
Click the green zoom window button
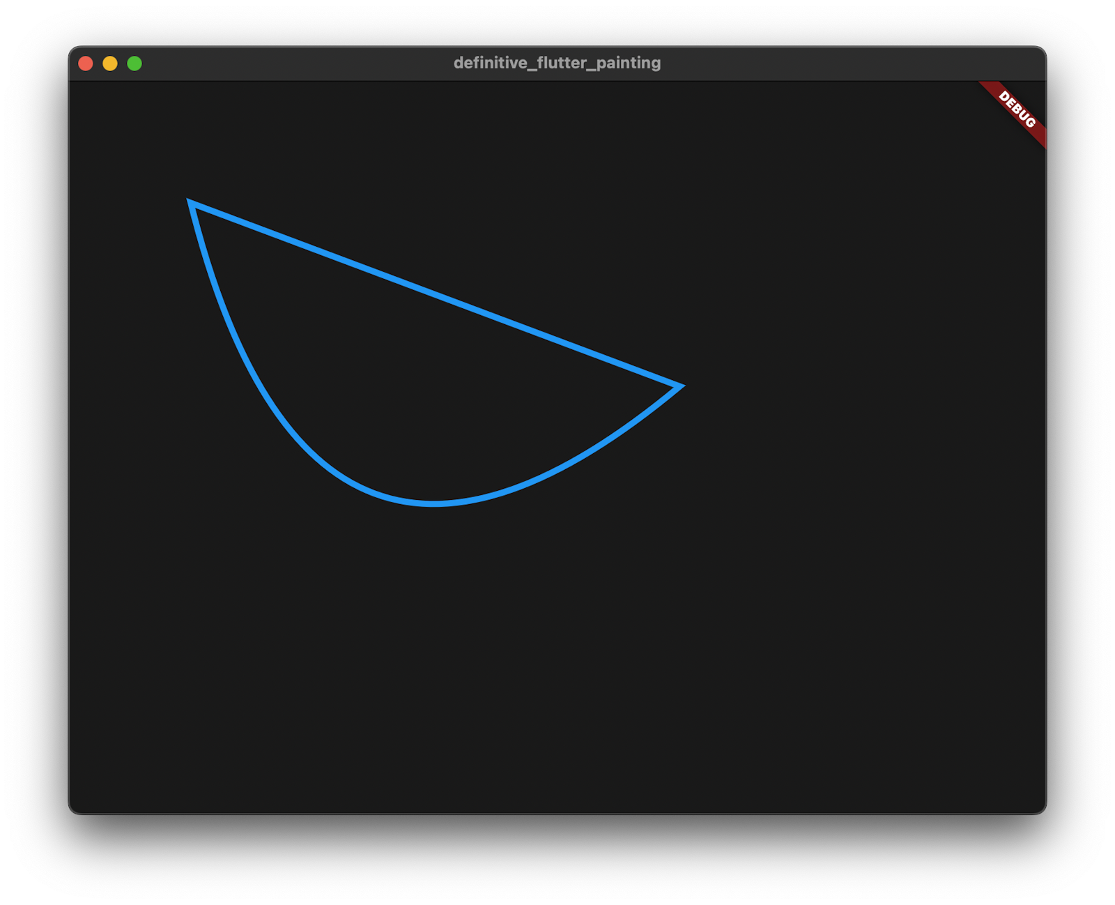[134, 63]
